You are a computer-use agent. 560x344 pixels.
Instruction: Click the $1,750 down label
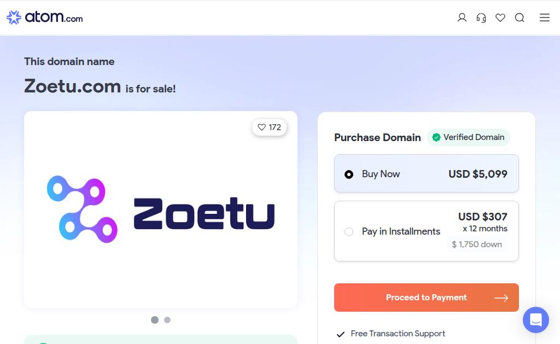tap(477, 244)
